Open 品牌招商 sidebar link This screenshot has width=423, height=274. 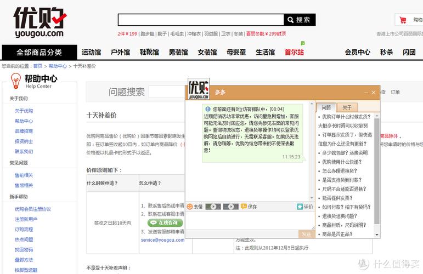pyautogui.click(x=24, y=131)
